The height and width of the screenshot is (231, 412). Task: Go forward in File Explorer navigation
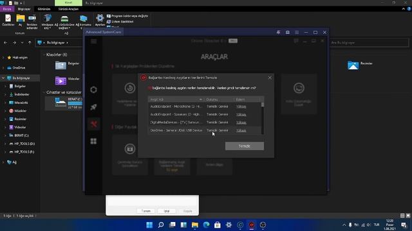point(14,43)
